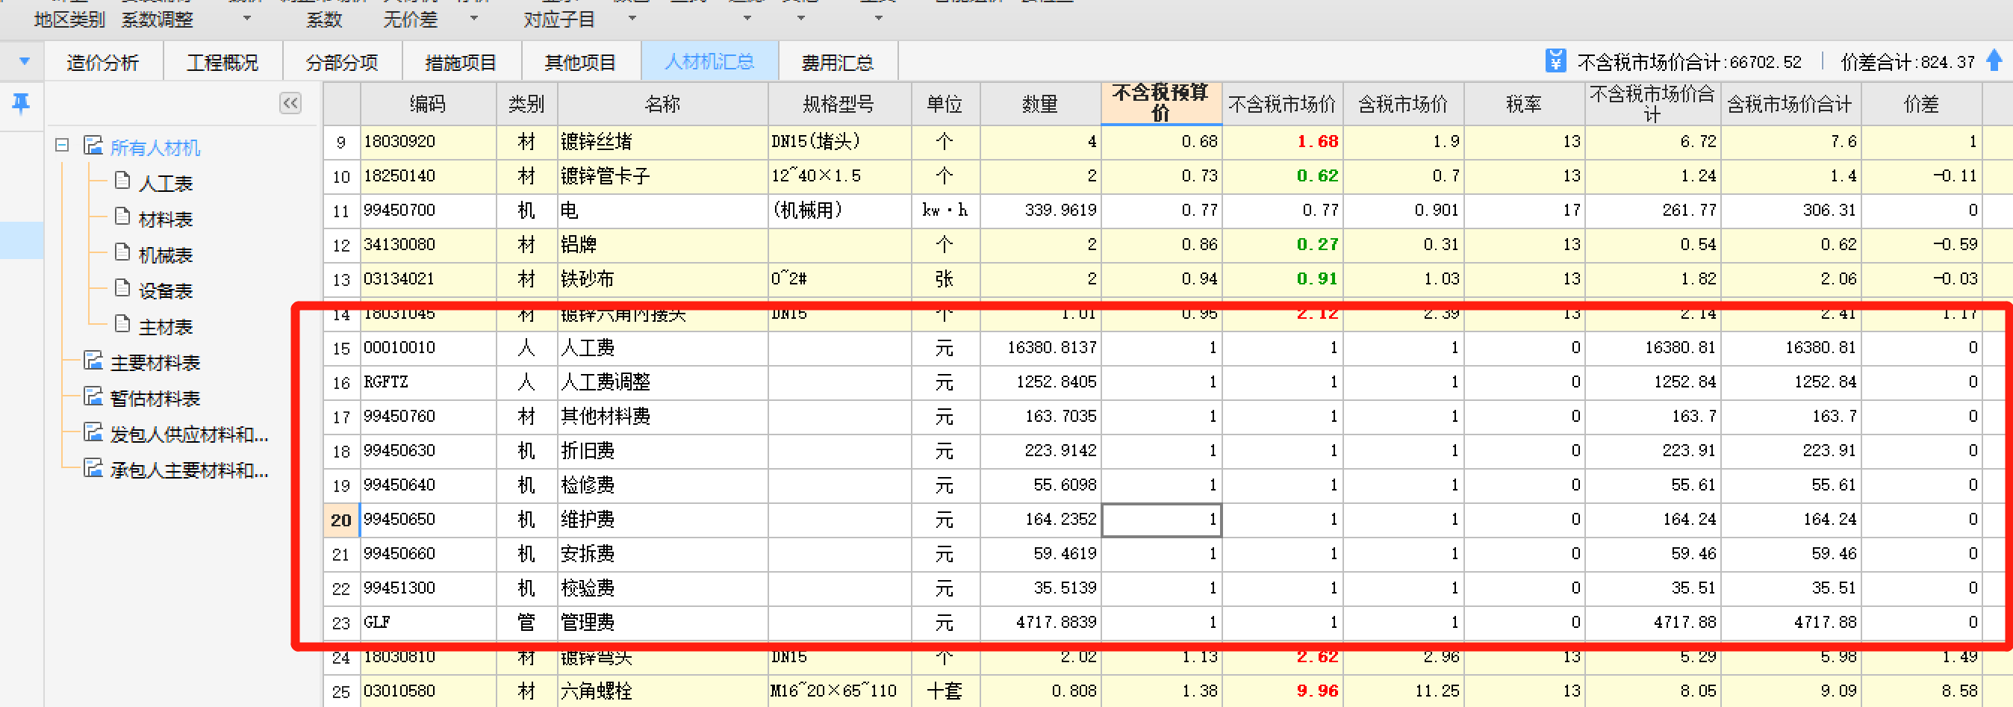Switch to the 分部分项 tab
This screenshot has height=707, width=2013.
(x=342, y=62)
